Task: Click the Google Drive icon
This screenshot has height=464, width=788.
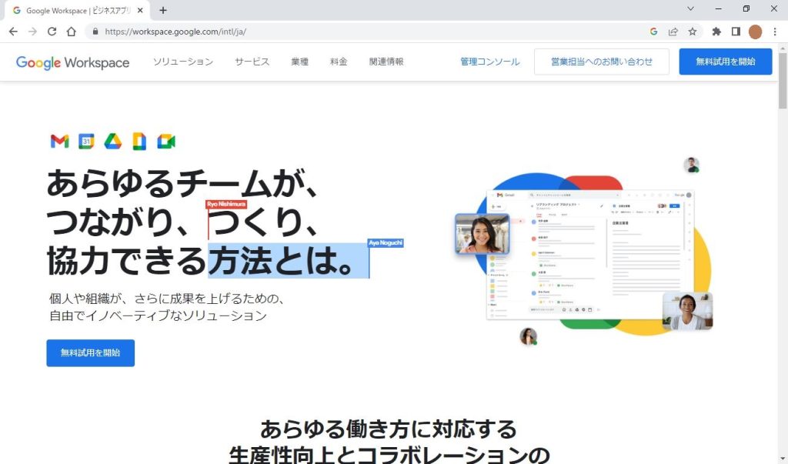Action: point(112,142)
